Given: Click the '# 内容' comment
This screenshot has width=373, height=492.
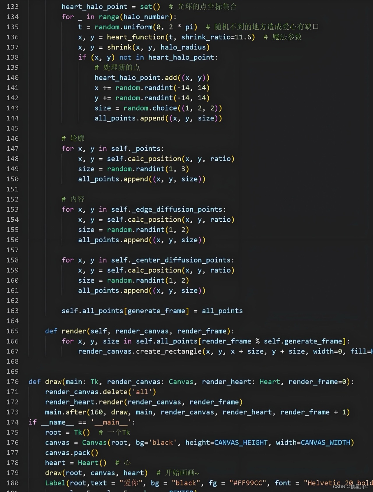Looking at the screenshot, I should click(73, 199).
